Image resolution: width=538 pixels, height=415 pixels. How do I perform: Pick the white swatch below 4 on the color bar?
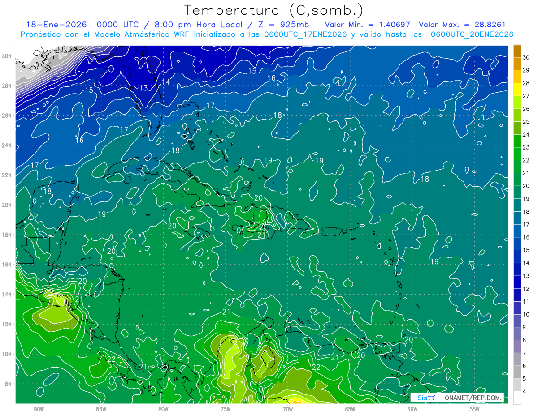click(x=517, y=398)
